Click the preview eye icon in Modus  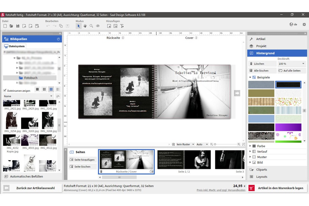98,26
